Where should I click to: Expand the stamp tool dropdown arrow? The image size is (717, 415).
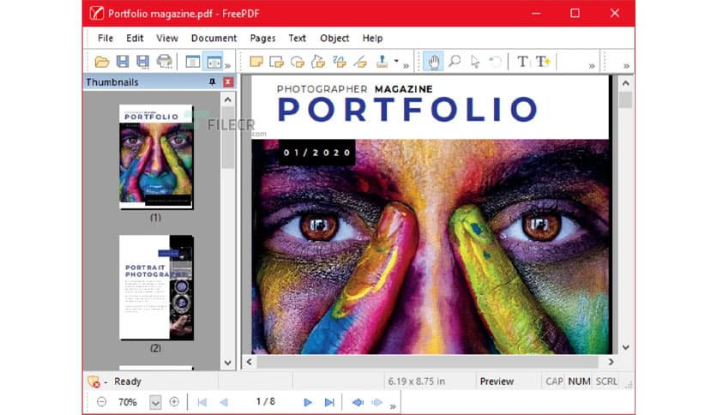[x=395, y=62]
